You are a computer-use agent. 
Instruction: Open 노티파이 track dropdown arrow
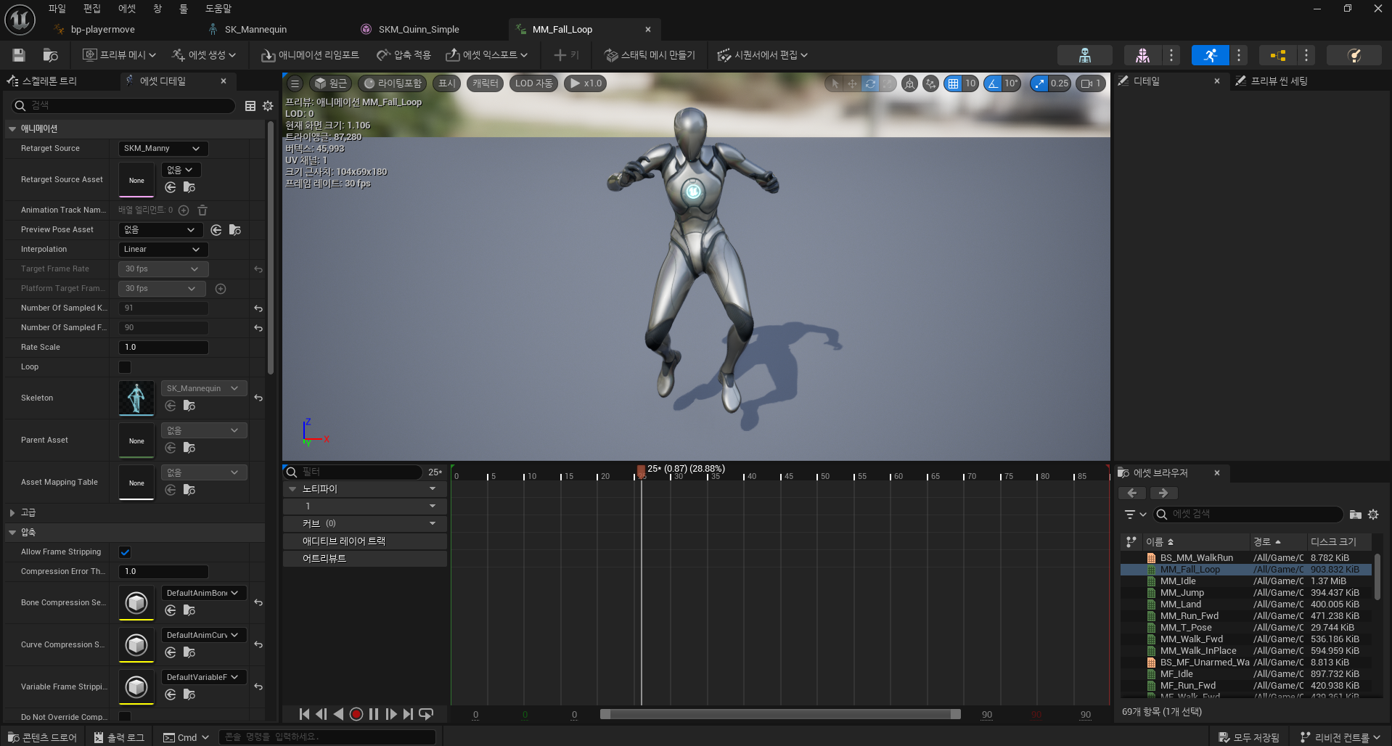click(x=433, y=489)
